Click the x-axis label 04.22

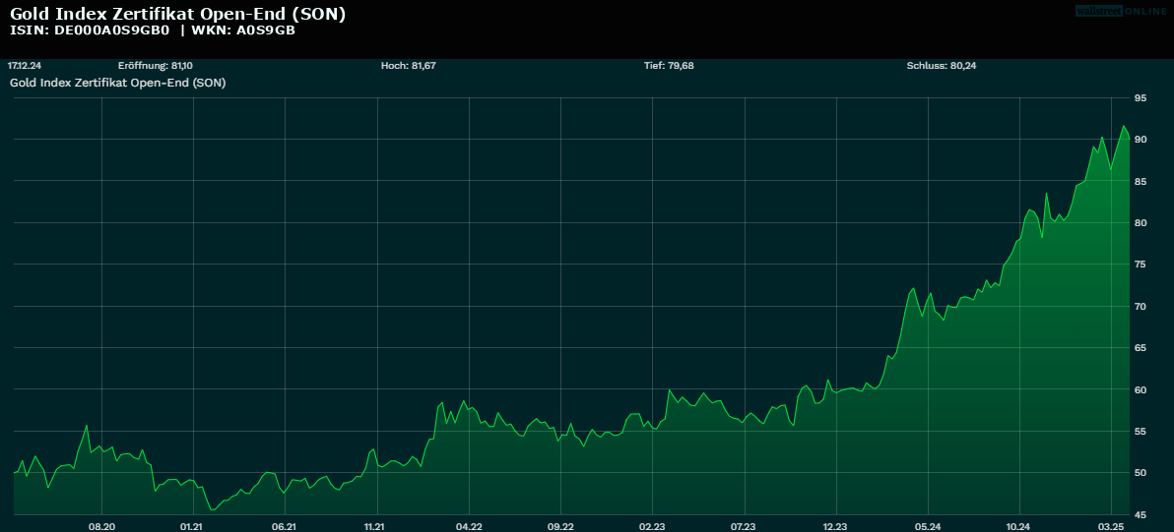[469, 526]
